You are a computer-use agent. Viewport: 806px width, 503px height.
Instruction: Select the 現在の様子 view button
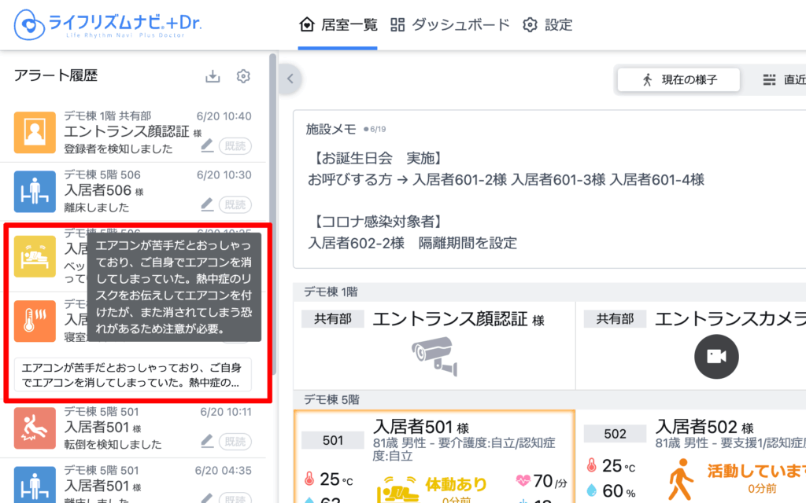pos(678,79)
